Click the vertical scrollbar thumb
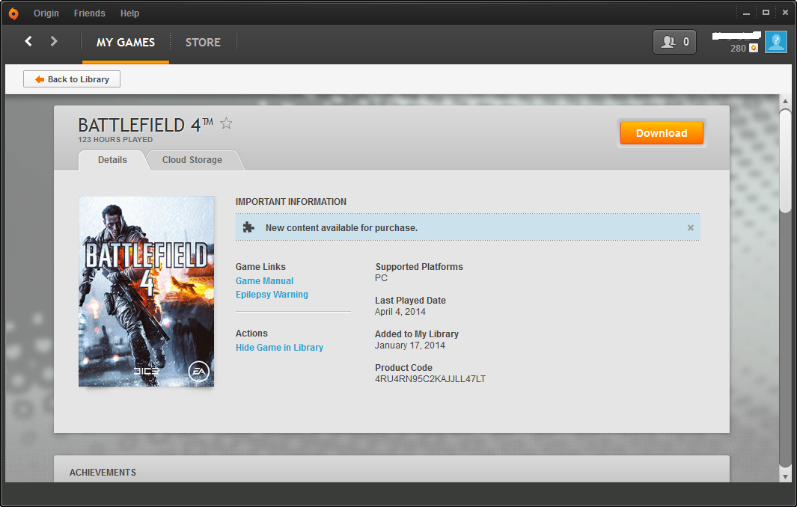The image size is (797, 507). [x=785, y=161]
